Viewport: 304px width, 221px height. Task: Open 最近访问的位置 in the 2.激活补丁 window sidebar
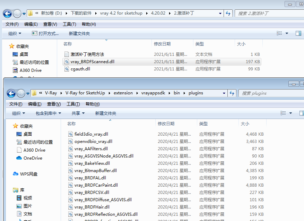[31, 62]
